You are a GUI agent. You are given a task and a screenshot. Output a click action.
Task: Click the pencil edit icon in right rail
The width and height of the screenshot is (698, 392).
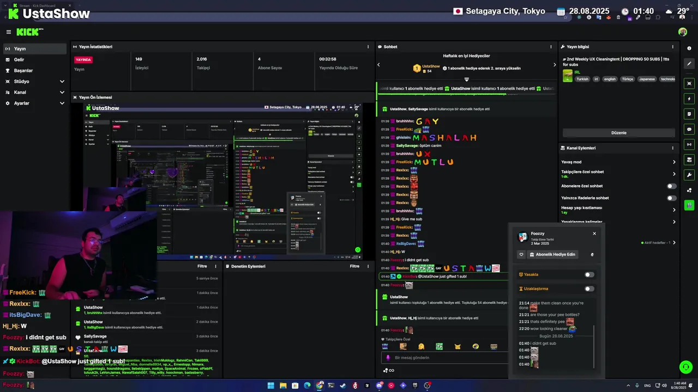click(x=689, y=64)
